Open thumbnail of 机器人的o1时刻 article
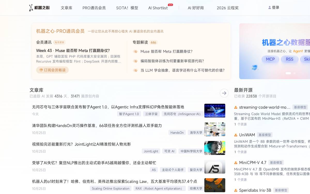The image size is (310, 194). coord(215,185)
